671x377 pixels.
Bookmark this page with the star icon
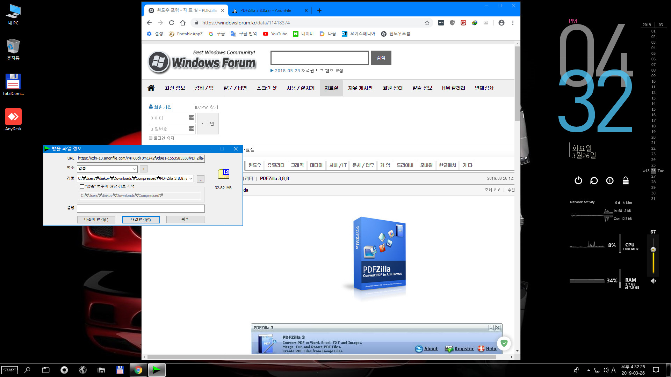click(427, 23)
